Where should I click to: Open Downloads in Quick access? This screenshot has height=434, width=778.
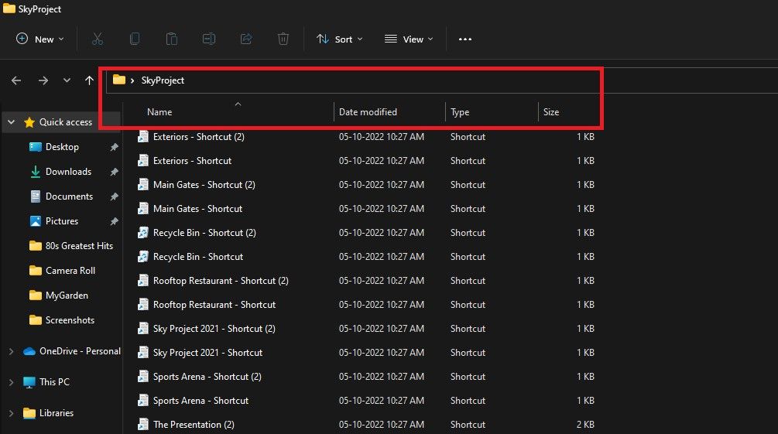point(68,172)
